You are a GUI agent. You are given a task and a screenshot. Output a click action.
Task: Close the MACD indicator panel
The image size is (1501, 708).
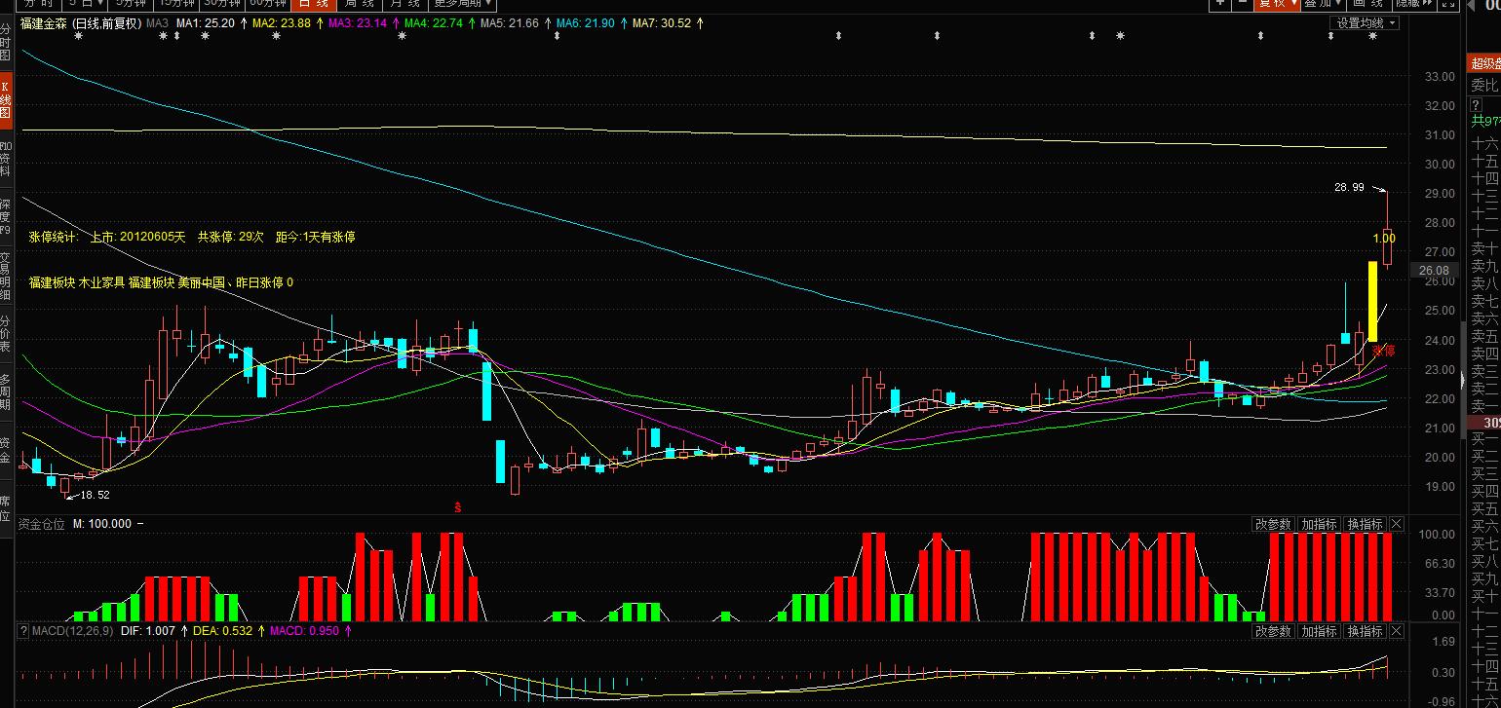coord(1397,631)
